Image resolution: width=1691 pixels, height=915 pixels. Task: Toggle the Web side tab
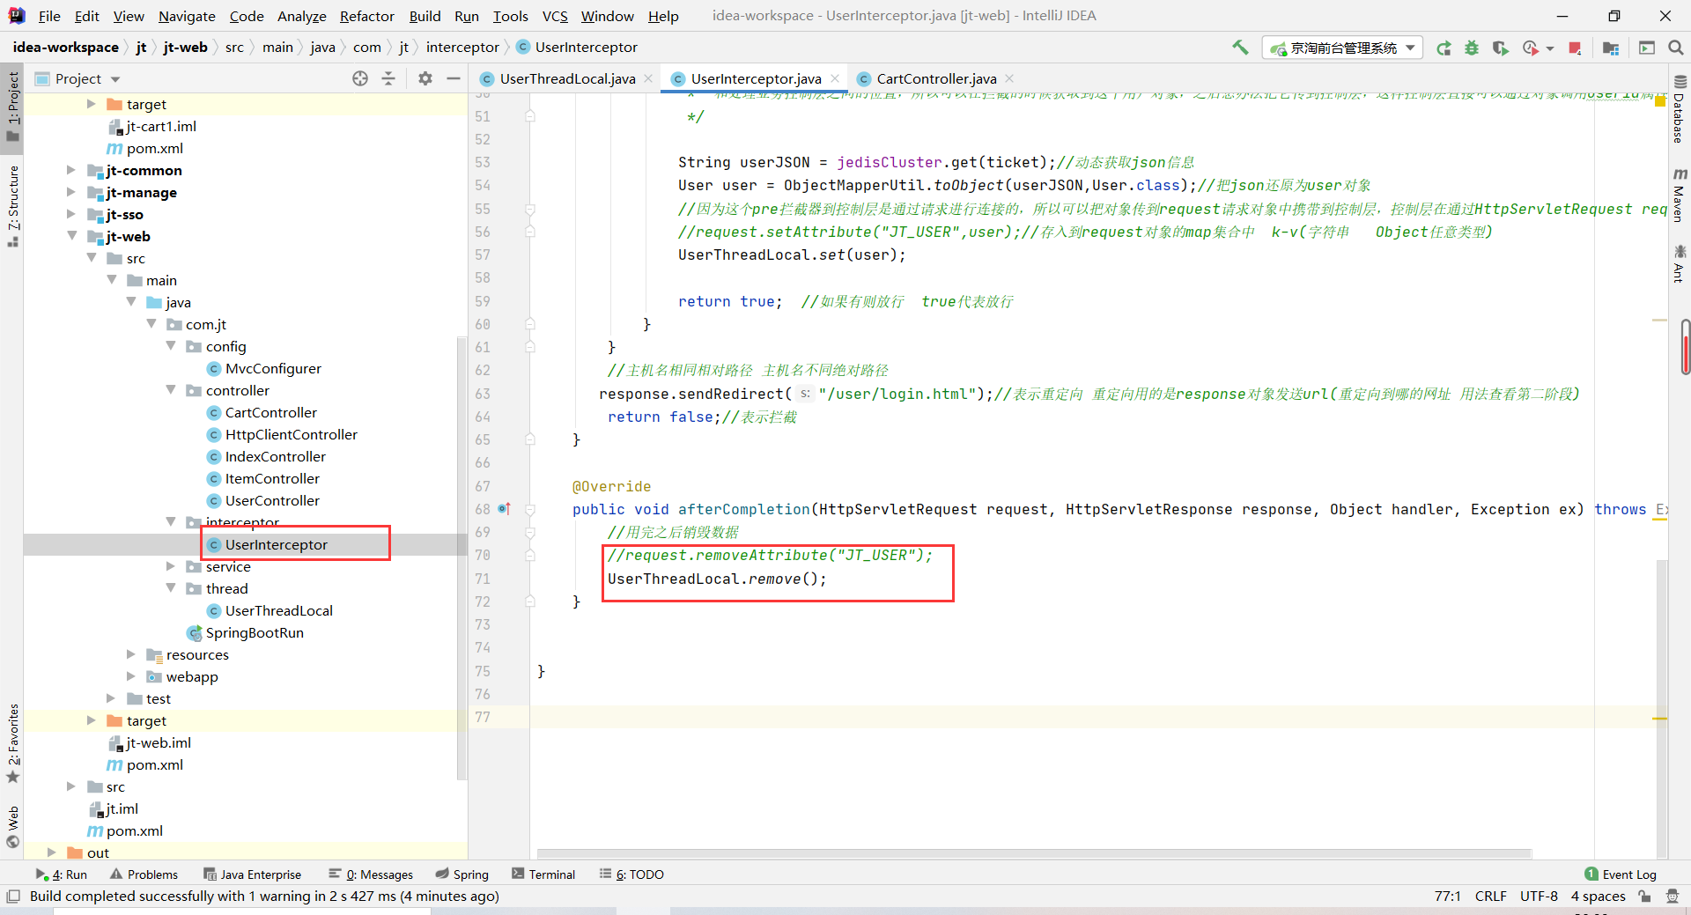tap(12, 826)
